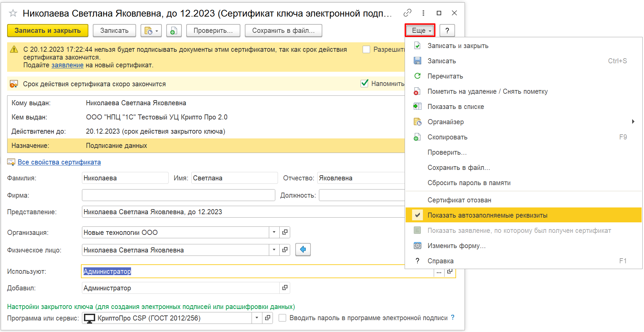Click the Действителен до date value

(155, 131)
